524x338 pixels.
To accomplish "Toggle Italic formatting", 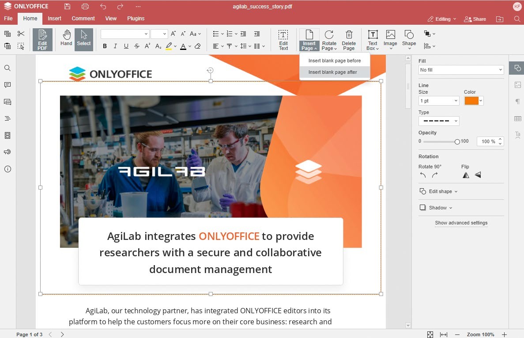I will coord(115,46).
